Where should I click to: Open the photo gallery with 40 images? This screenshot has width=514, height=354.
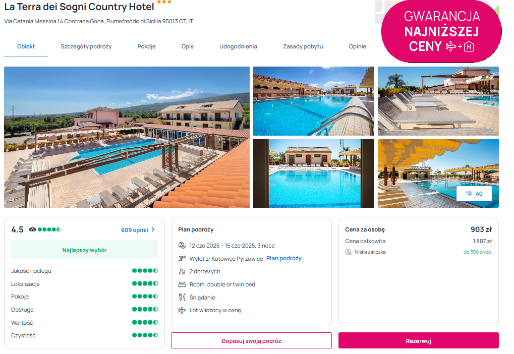[474, 194]
